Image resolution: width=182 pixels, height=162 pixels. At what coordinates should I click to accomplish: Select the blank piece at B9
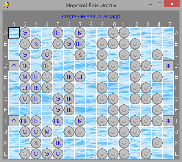(x=102, y=44)
